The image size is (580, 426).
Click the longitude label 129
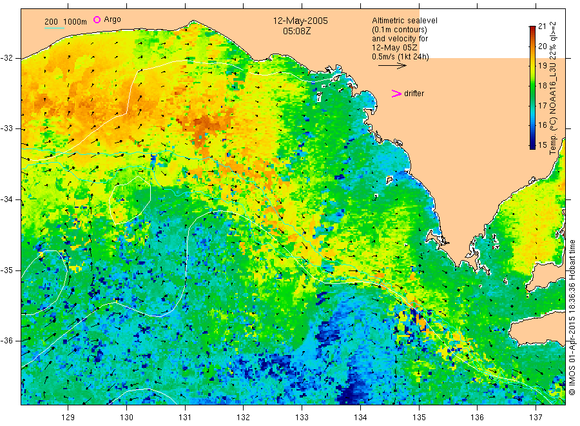(x=68, y=418)
